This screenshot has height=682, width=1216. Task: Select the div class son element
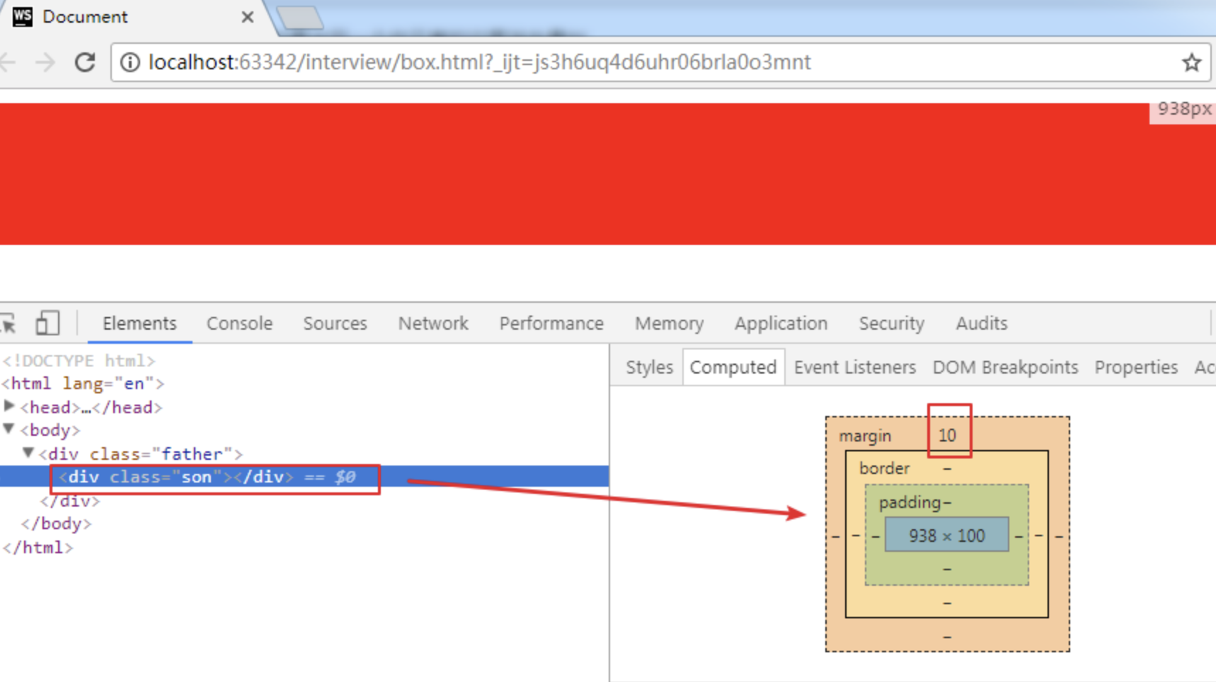point(207,477)
